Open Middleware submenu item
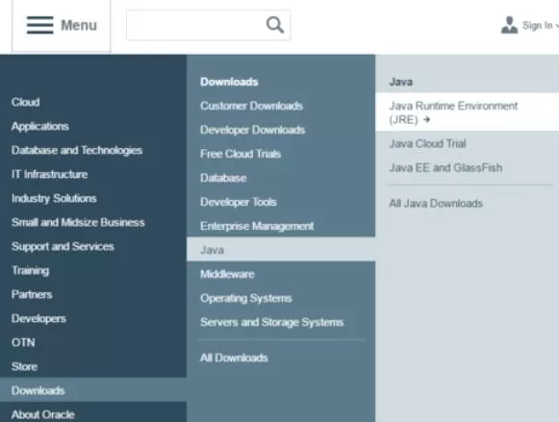Screen dimensions: 559x422 [x=227, y=274]
